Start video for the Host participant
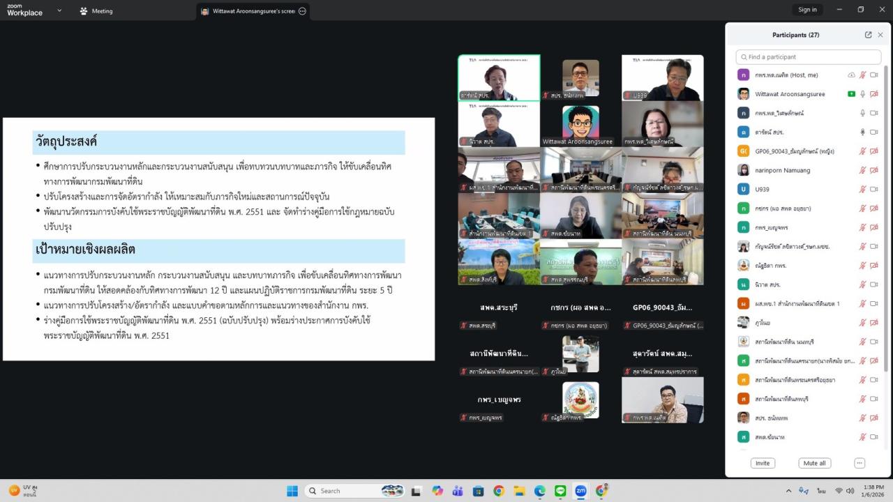Screen dimensions: 893x502 click(x=873, y=75)
